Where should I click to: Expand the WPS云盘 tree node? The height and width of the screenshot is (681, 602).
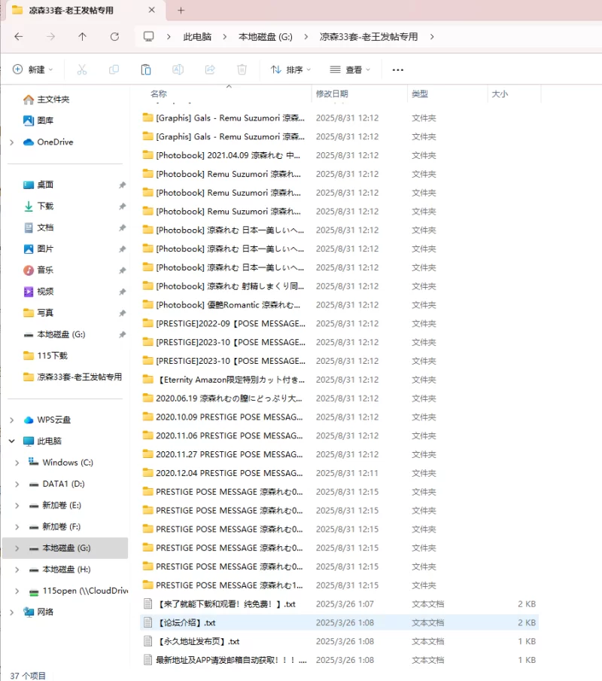12,420
